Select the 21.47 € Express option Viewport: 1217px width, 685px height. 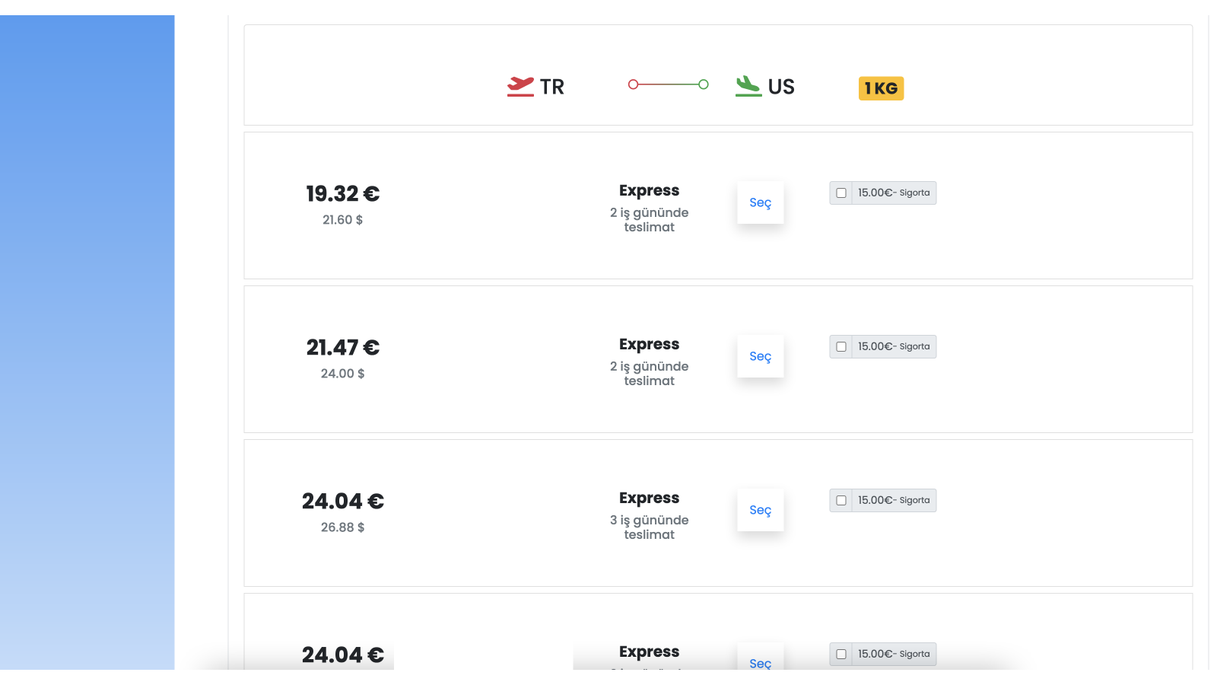point(761,356)
